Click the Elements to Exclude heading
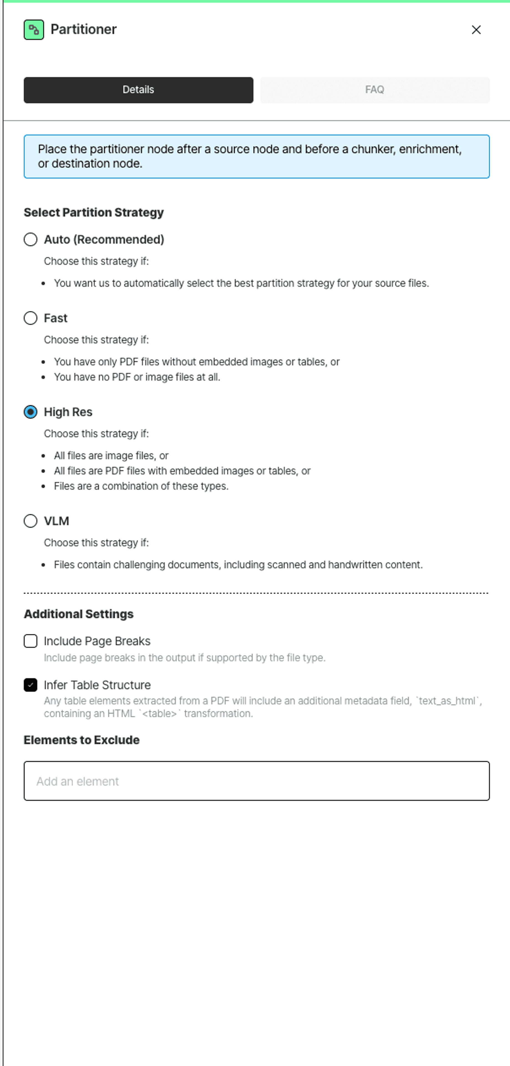 pos(82,740)
